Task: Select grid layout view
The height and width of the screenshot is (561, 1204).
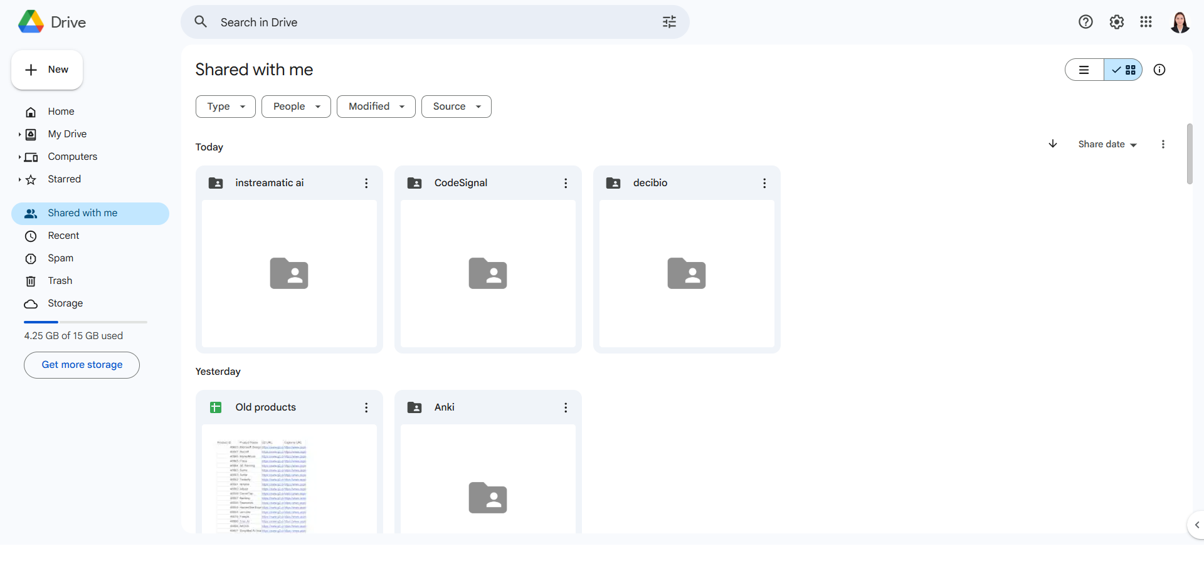Action: coord(1123,70)
